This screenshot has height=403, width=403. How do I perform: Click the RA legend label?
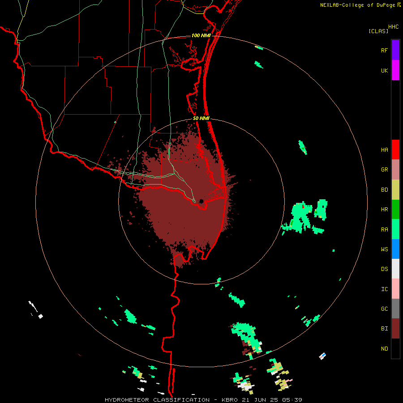tap(384, 230)
